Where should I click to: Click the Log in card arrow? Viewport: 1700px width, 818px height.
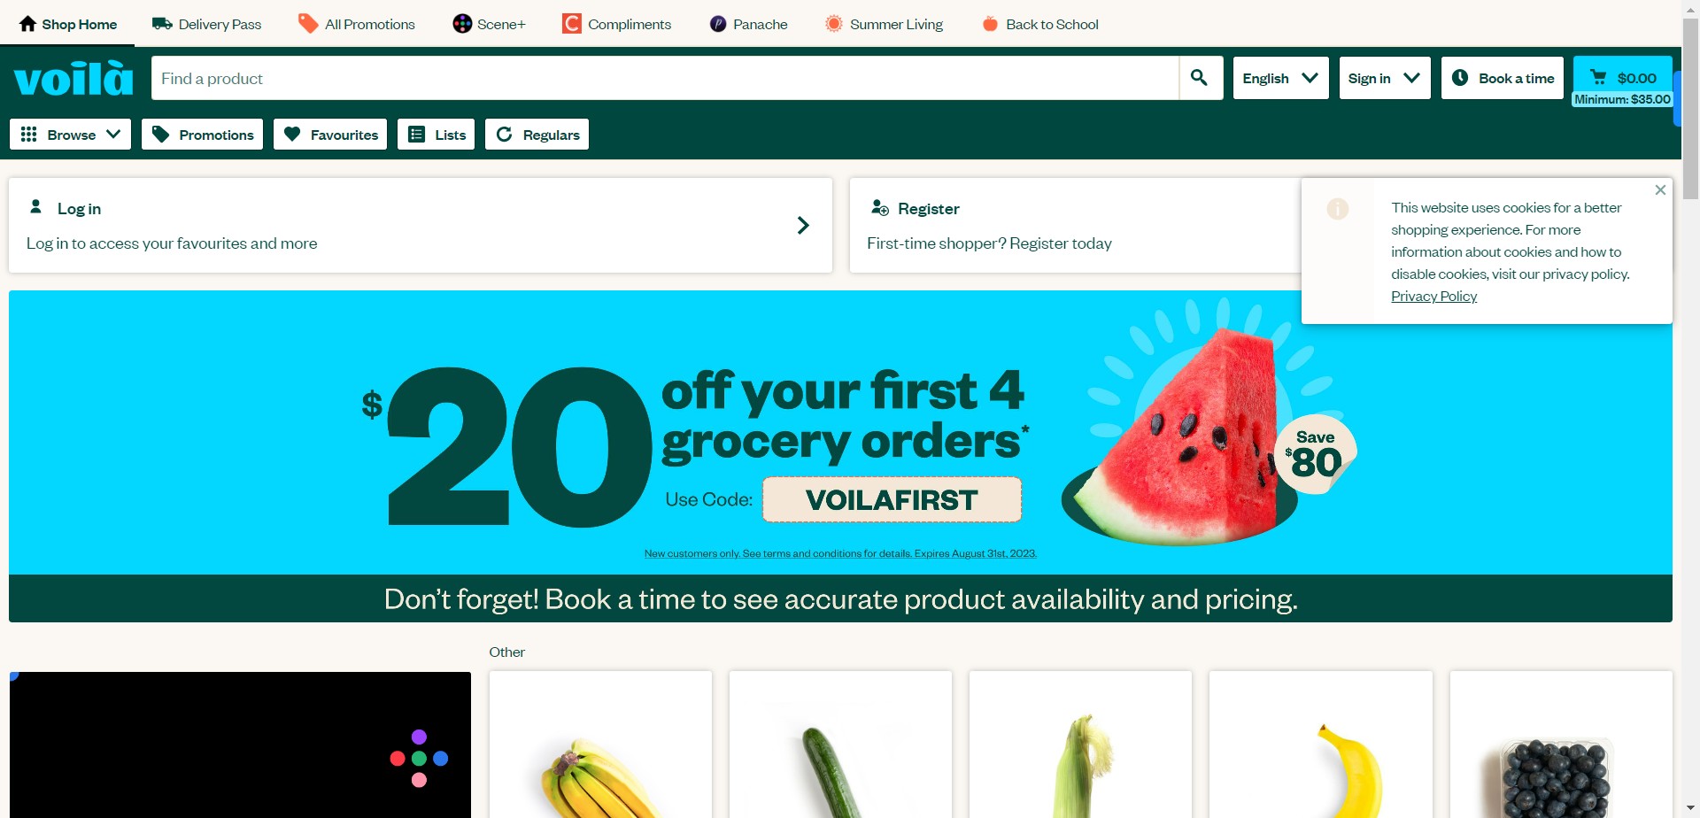click(803, 226)
